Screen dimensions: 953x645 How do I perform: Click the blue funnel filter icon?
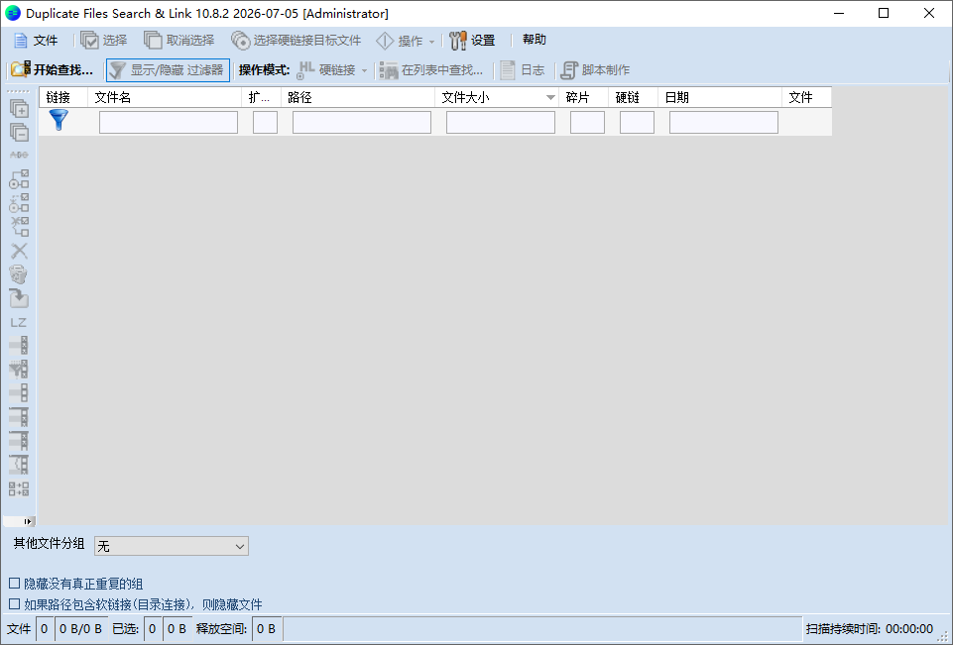(59, 120)
